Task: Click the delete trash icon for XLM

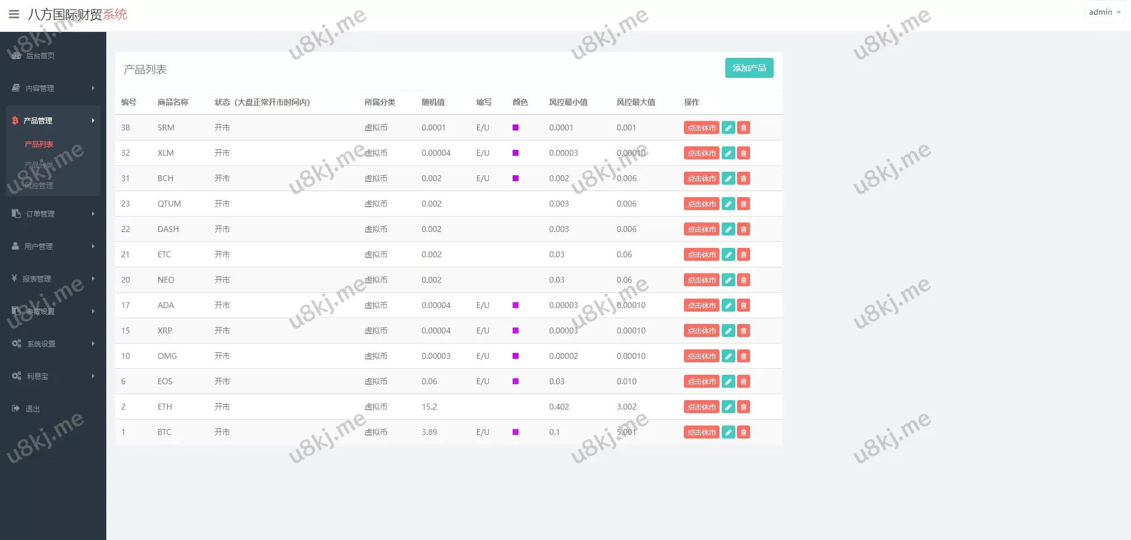Action: click(744, 153)
